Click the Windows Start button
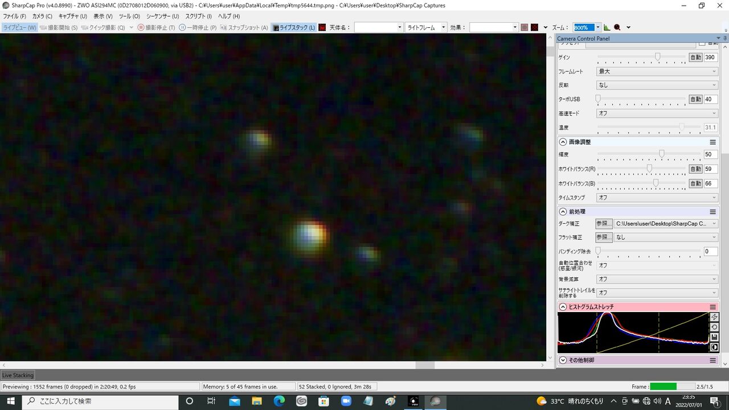The width and height of the screenshot is (729, 410). coord(11,401)
